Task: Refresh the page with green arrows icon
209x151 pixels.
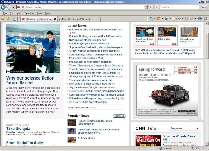Action: coord(151,7)
